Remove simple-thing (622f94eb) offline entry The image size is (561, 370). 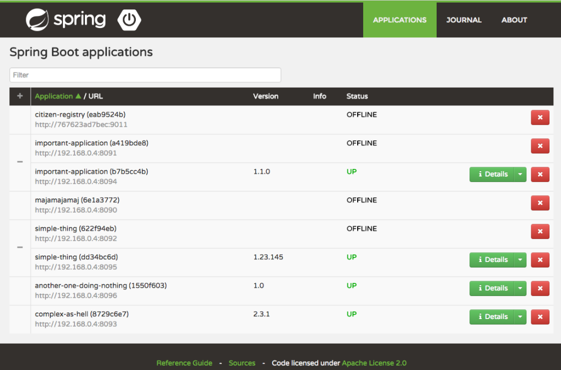[540, 231]
